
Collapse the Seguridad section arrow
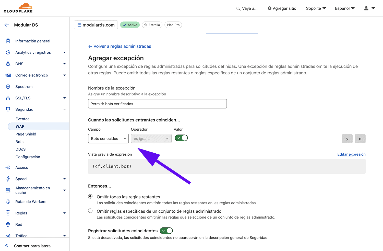click(x=64, y=109)
